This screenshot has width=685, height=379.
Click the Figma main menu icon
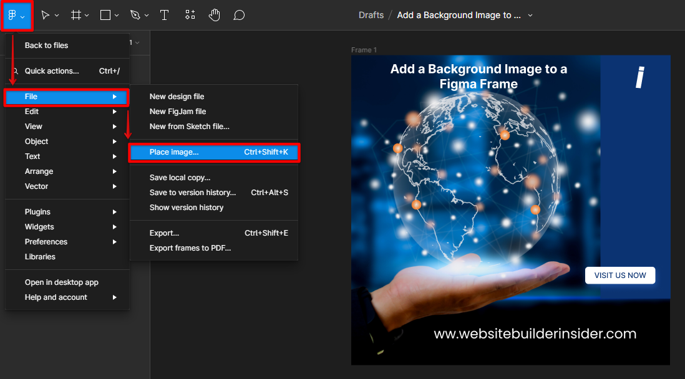click(12, 16)
